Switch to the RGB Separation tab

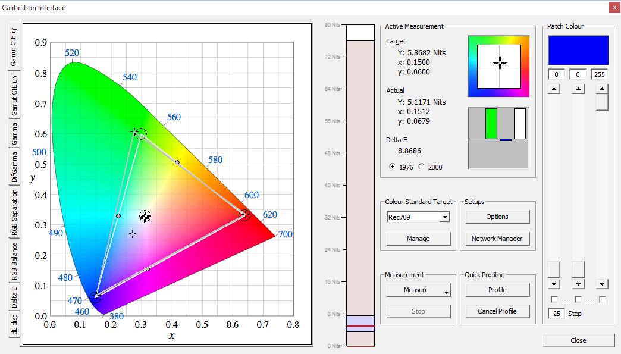pos(14,212)
